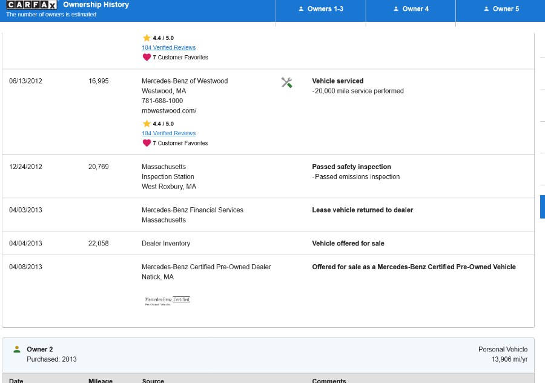Click the heart icon in 06/13/2012 row
Image resolution: width=545 pixels, height=383 pixels.
(x=147, y=143)
